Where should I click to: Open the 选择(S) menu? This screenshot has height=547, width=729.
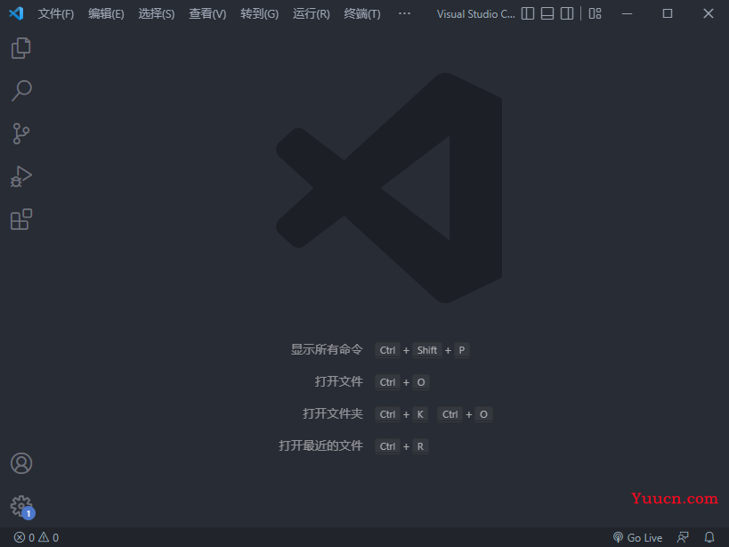157,14
